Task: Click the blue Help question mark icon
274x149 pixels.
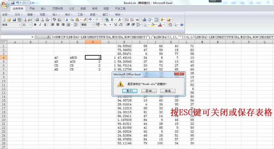Action: coord(182,24)
